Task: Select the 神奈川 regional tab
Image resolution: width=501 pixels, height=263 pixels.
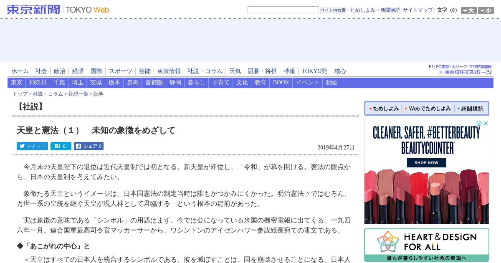Action: [x=38, y=83]
